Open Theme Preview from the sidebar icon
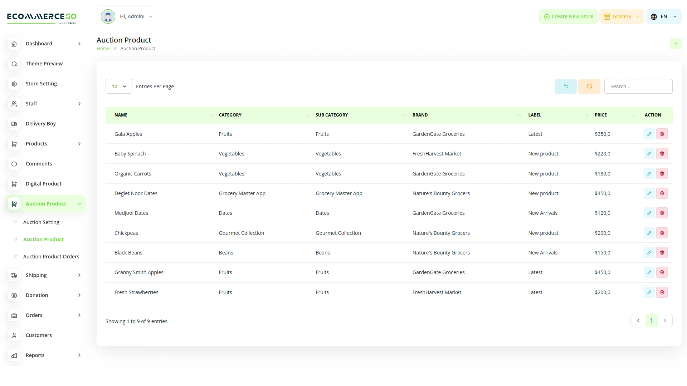 [14, 64]
